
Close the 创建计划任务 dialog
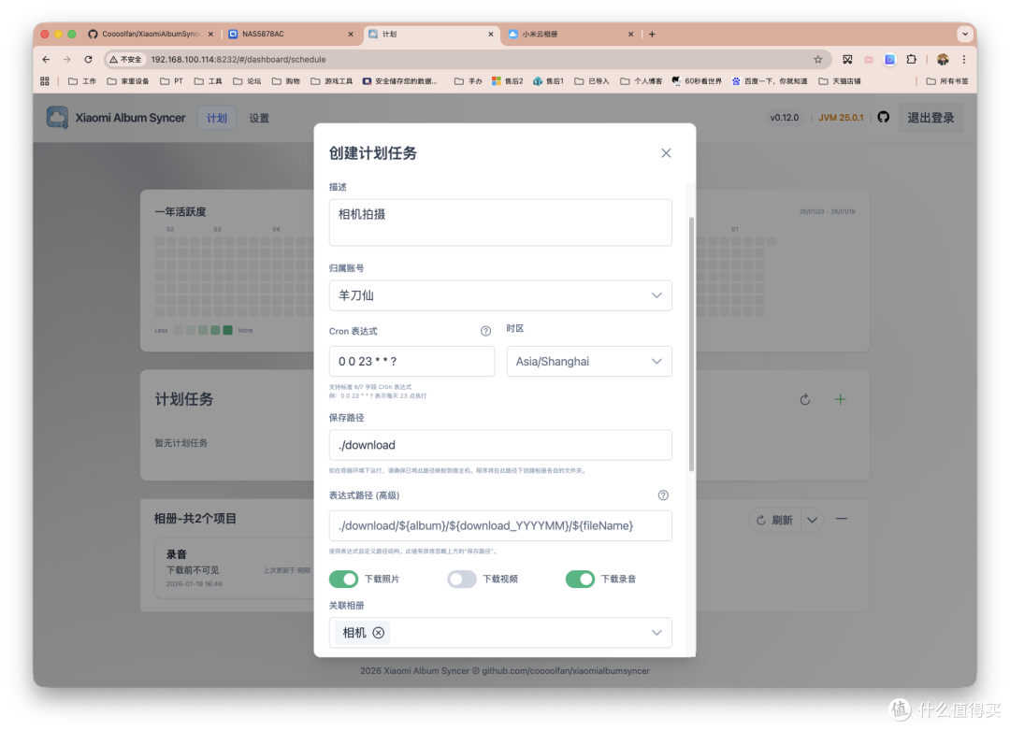tap(666, 153)
